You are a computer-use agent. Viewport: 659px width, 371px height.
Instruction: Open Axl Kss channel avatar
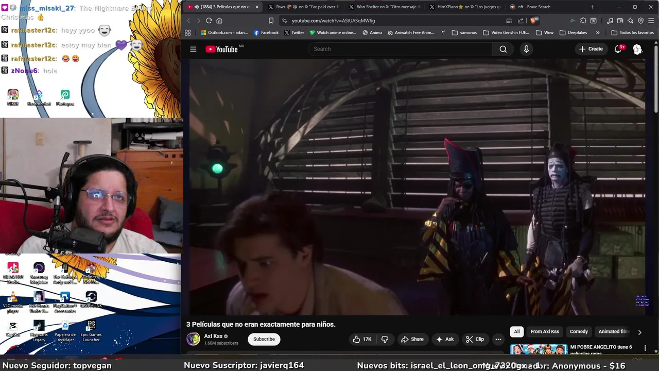coord(193,339)
